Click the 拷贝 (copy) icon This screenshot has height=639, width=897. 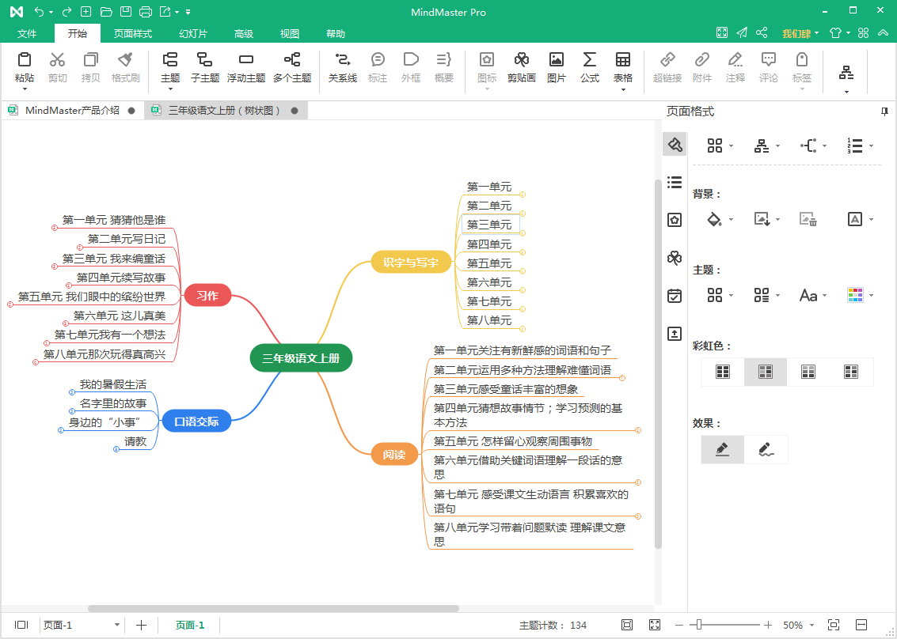coord(90,60)
